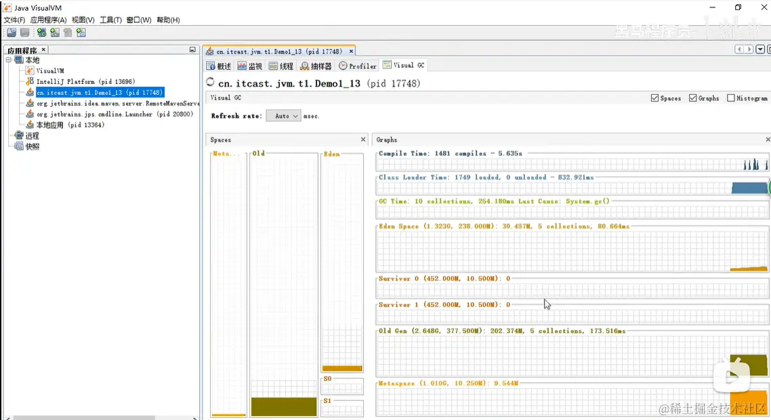The height and width of the screenshot is (420, 771).
Task: Click the VisualVM node icon in tree
Action: click(30, 70)
